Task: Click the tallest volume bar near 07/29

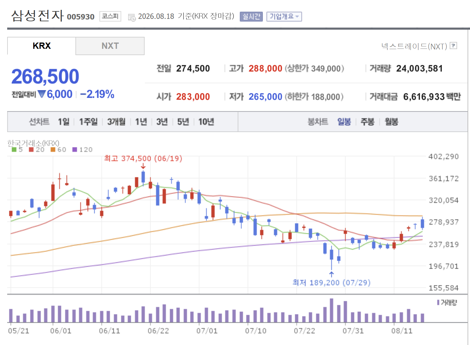Action: (x=331, y=310)
